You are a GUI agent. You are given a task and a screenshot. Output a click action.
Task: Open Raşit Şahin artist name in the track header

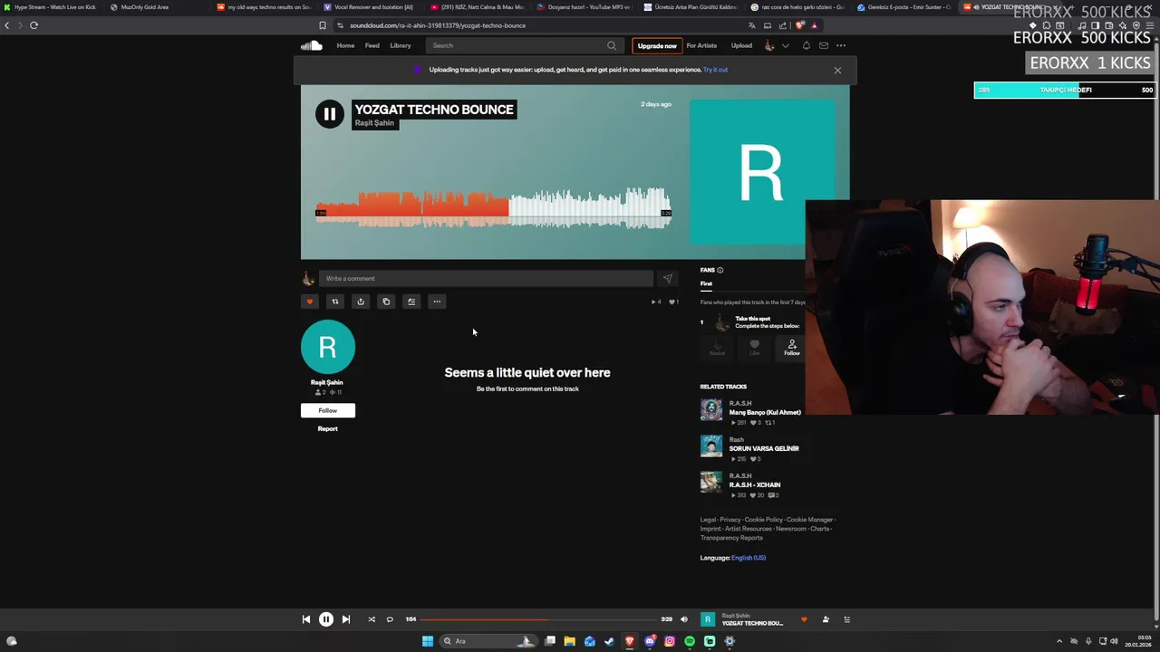click(374, 123)
